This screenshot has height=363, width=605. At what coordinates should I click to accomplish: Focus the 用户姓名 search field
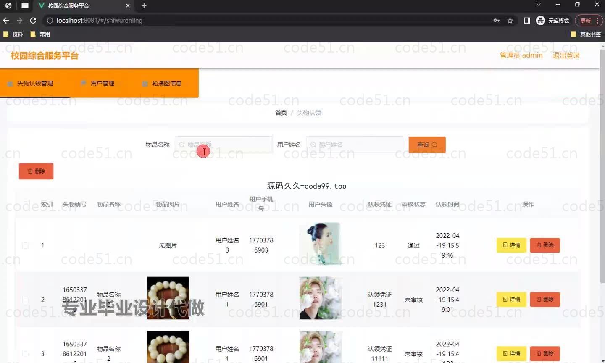355,145
